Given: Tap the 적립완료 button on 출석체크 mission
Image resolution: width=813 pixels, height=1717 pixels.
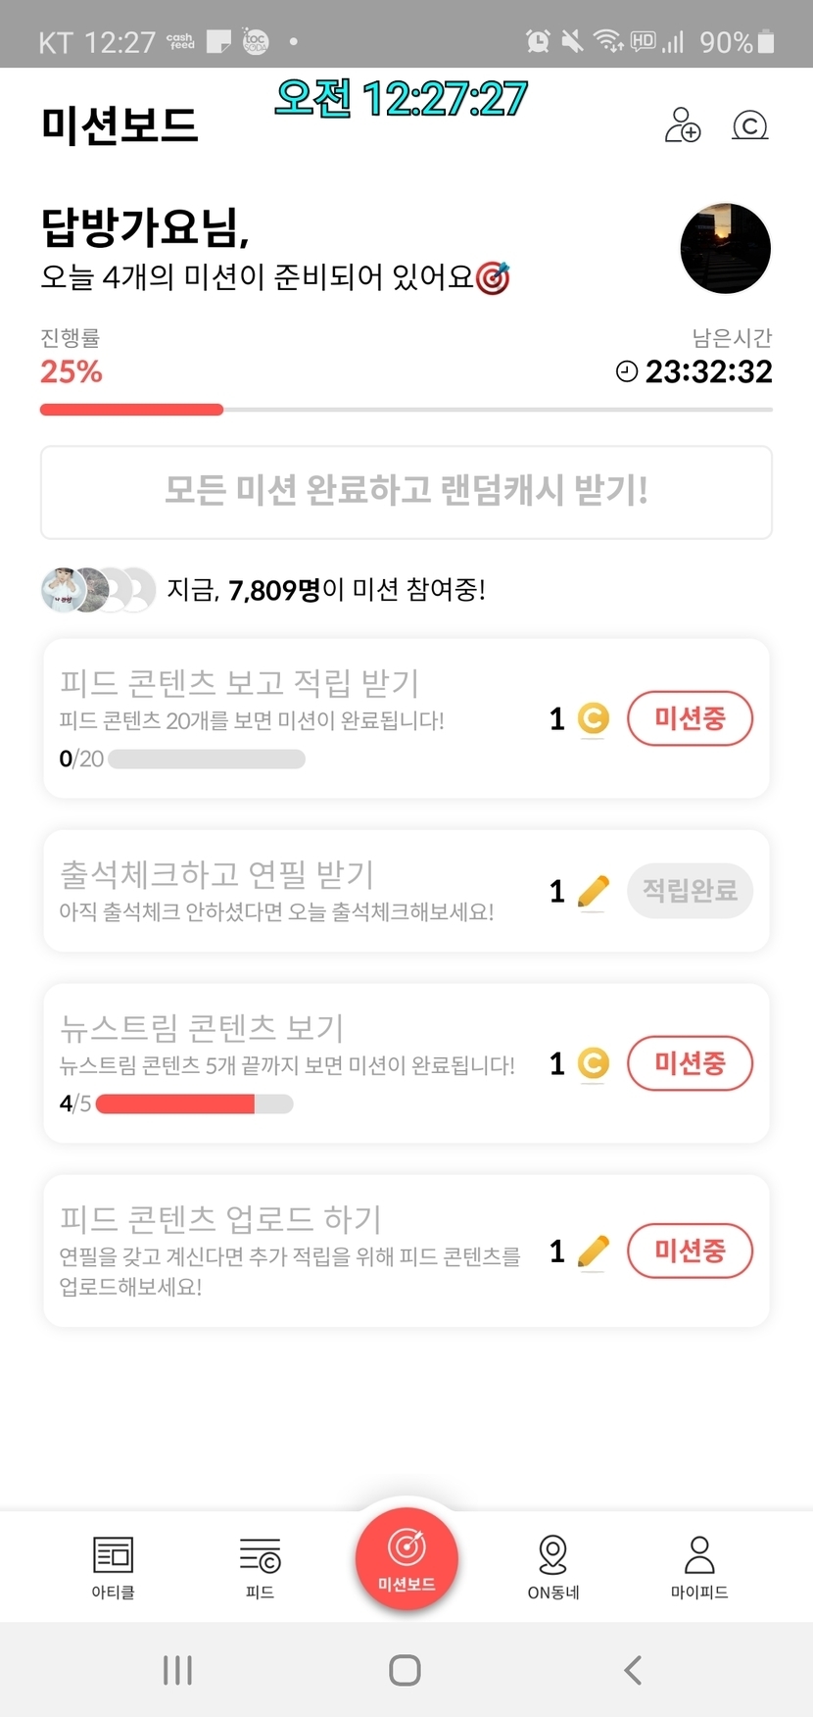Looking at the screenshot, I should pos(690,891).
